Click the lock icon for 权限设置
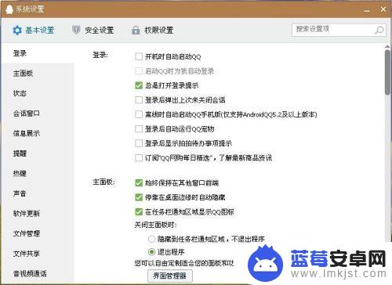The height and width of the screenshot is (285, 392). tap(136, 31)
